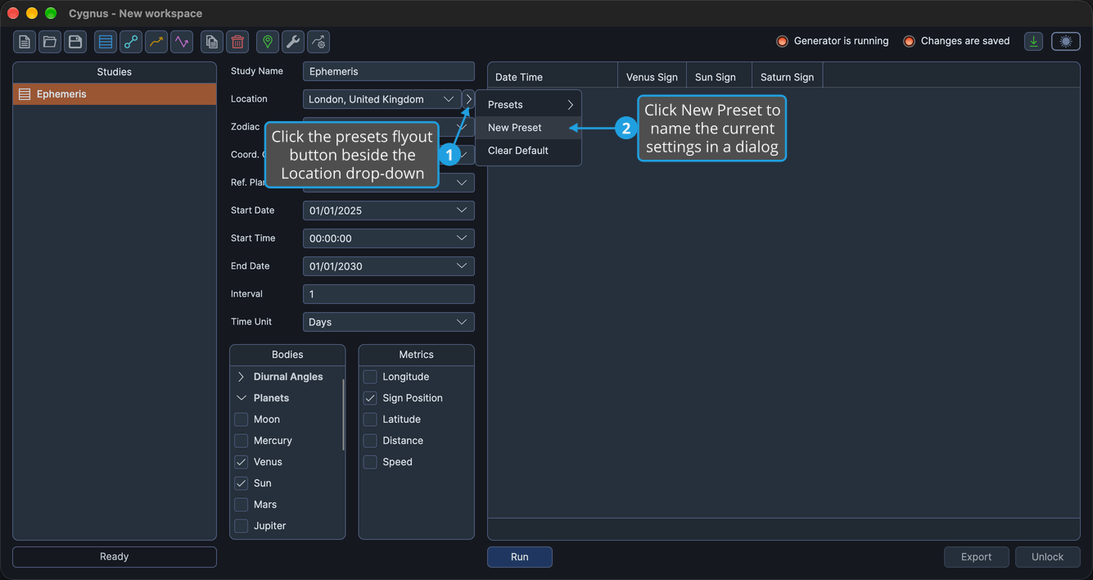The height and width of the screenshot is (580, 1093).
Task: Open the End Date drop-down
Action: click(388, 266)
